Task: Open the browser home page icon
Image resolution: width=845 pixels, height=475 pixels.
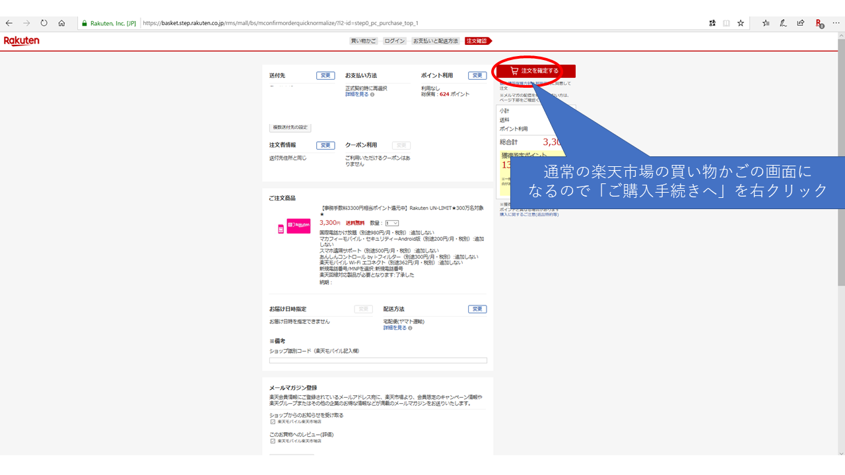Action: point(61,22)
